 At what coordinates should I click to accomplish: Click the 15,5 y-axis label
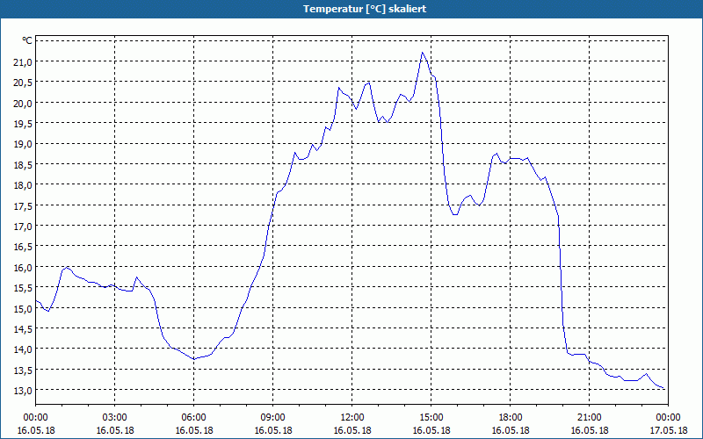(23, 288)
